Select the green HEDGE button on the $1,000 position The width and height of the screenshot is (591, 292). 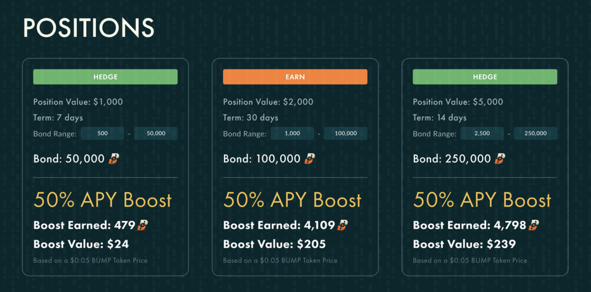click(105, 77)
